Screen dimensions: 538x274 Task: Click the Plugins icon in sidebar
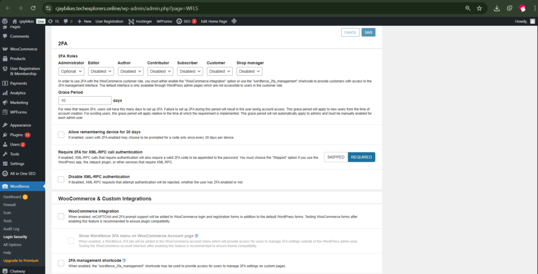click(5, 135)
